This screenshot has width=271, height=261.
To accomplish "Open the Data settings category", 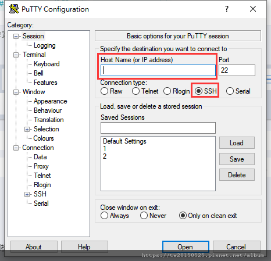I will (40, 157).
